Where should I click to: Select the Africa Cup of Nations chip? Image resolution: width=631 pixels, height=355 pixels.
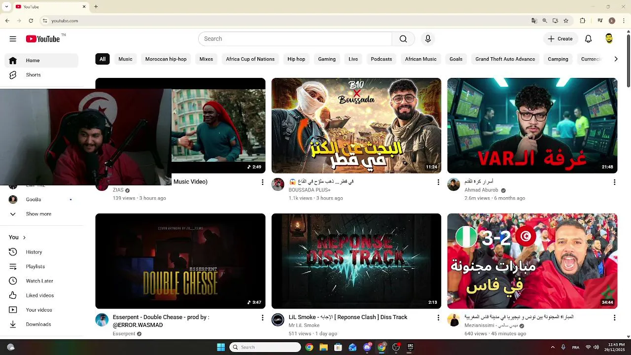250,59
